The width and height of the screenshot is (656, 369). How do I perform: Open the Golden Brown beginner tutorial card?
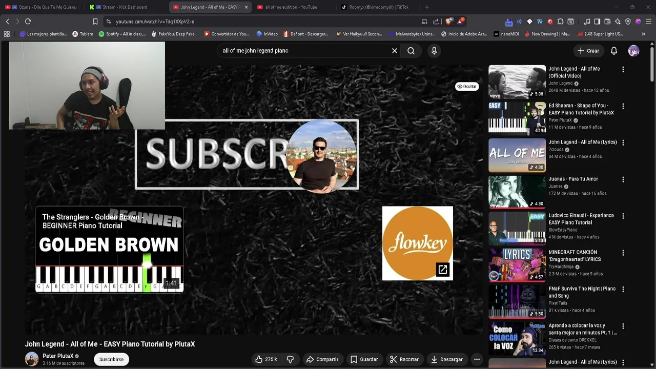tap(109, 250)
